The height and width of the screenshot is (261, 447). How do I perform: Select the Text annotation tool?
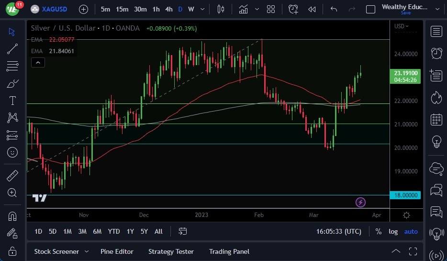[12, 101]
